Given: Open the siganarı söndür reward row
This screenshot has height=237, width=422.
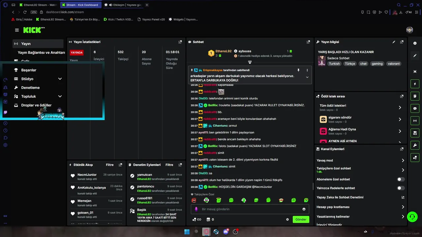Looking at the screenshot, I should 360,119.
